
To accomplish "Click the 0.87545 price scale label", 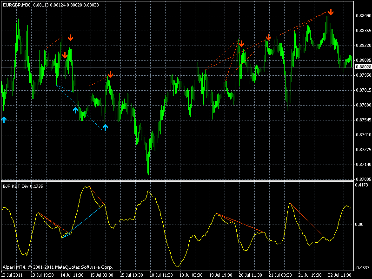I will [x=364, y=120].
